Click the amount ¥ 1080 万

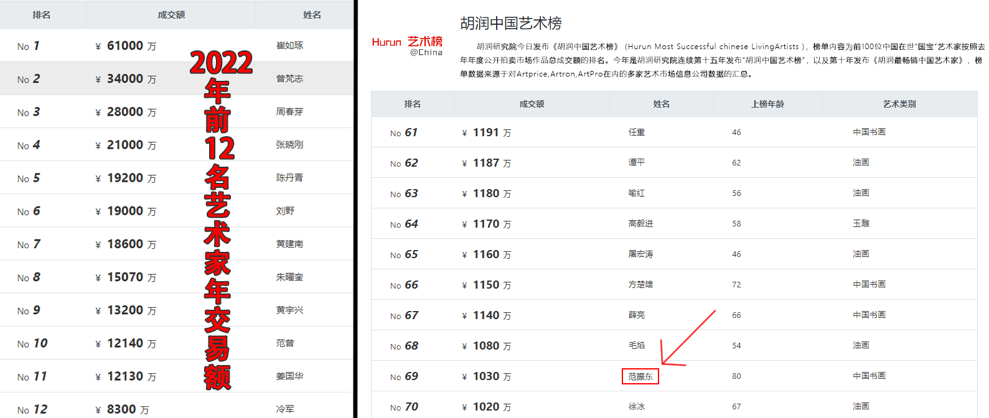487,346
